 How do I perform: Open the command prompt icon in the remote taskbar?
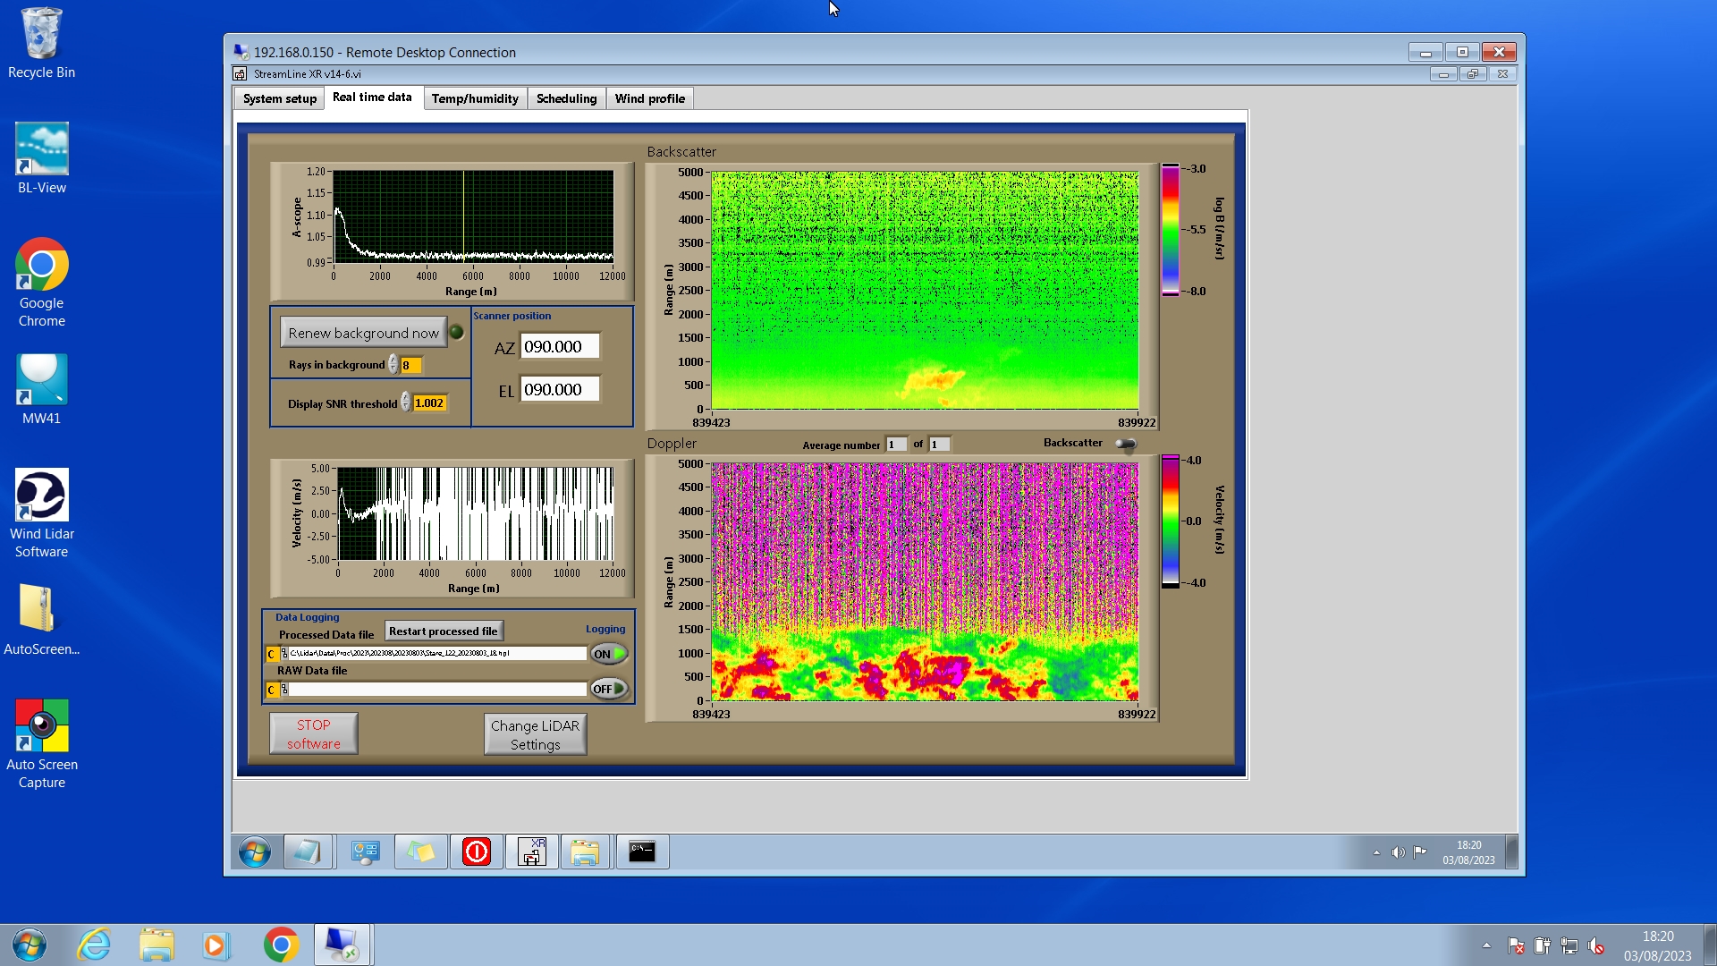[641, 852]
